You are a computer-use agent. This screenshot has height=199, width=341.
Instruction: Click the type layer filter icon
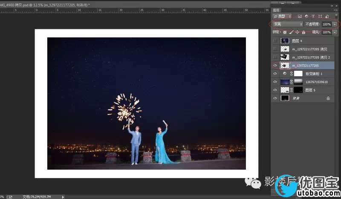point(313,17)
